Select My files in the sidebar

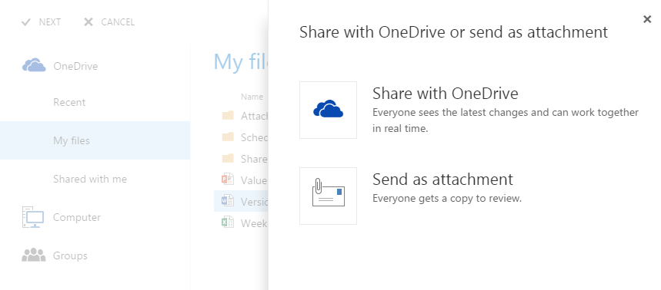click(95, 140)
